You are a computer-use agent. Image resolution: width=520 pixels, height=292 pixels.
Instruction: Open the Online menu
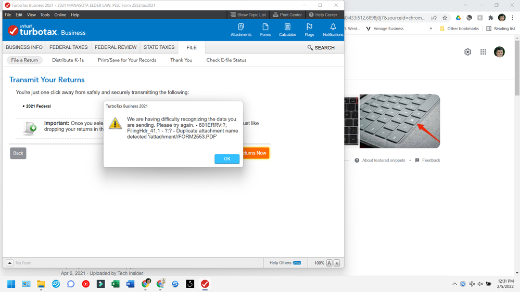[60, 15]
